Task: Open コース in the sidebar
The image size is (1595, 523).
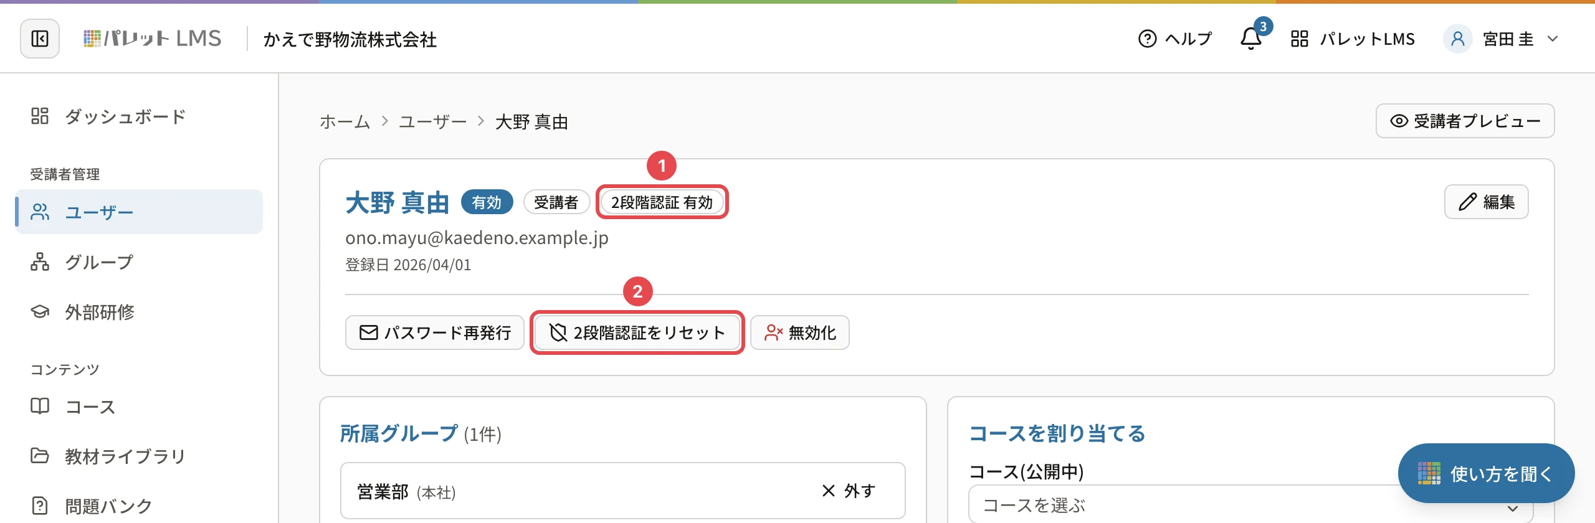Action: 139,407
